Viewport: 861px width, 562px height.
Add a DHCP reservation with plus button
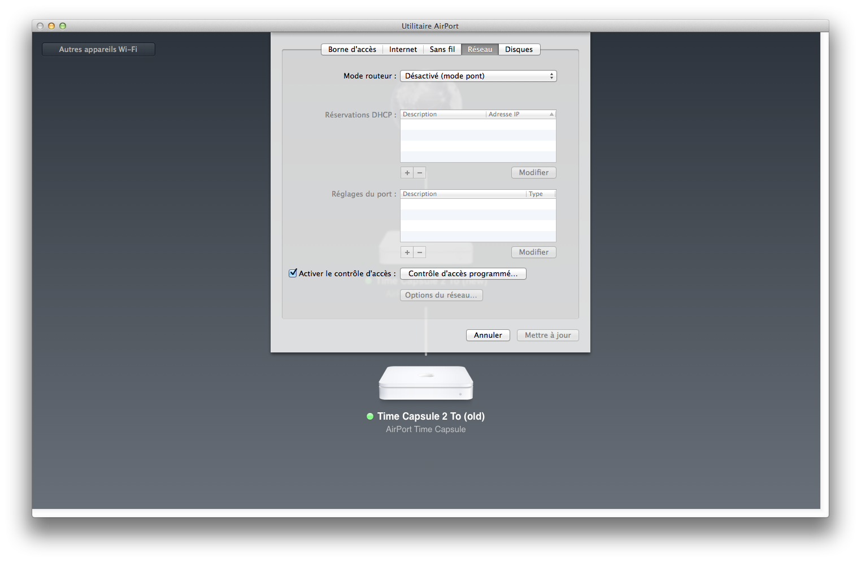[407, 173]
